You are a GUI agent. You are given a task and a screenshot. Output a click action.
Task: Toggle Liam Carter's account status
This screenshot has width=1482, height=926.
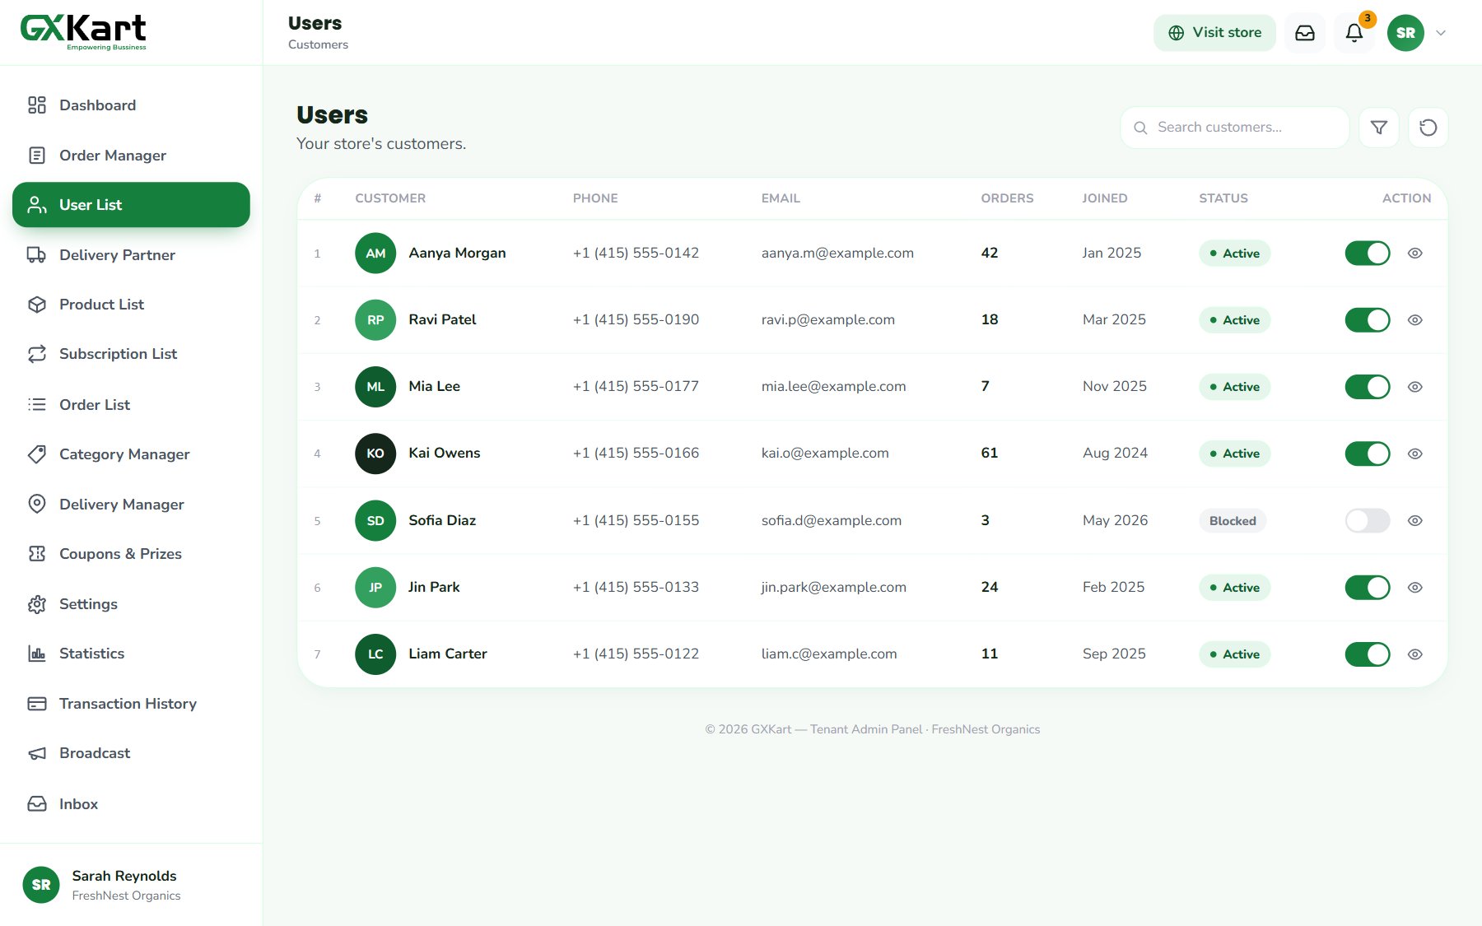click(x=1368, y=654)
